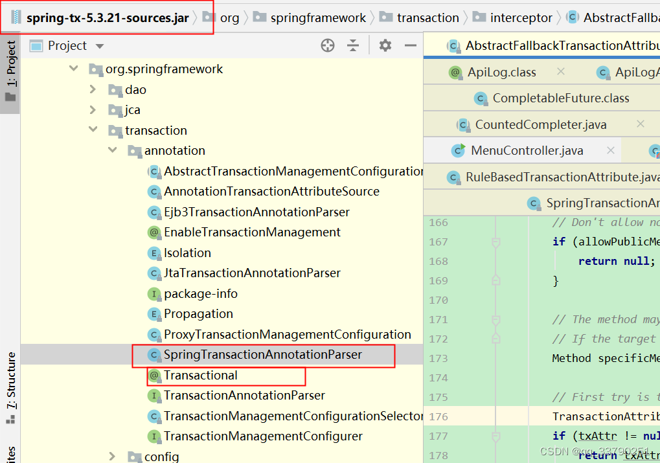
Task: Select EnableTransactionManagement annotation
Action: tap(244, 232)
